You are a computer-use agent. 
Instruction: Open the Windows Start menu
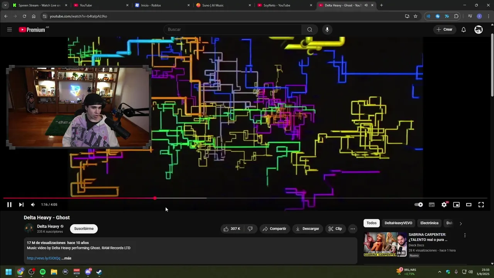[x=8, y=272]
